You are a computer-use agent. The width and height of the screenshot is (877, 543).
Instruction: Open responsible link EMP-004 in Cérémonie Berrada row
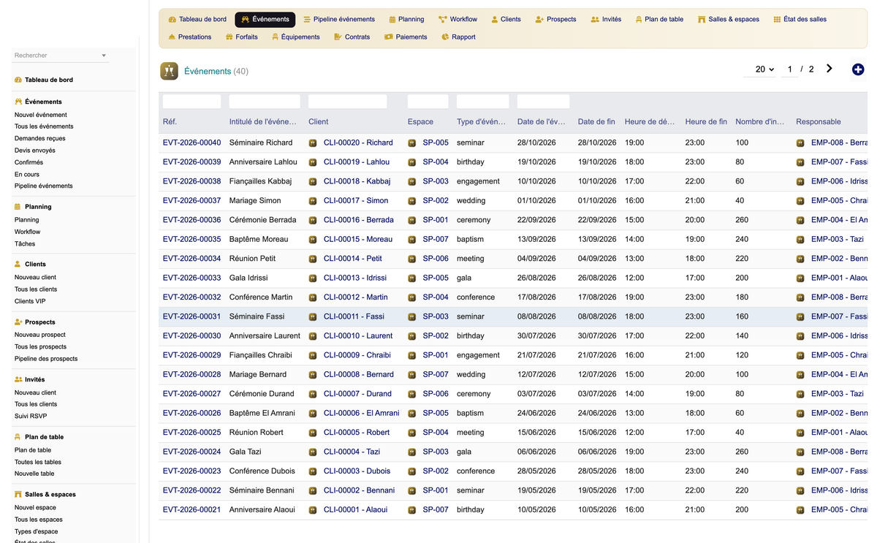(x=839, y=220)
